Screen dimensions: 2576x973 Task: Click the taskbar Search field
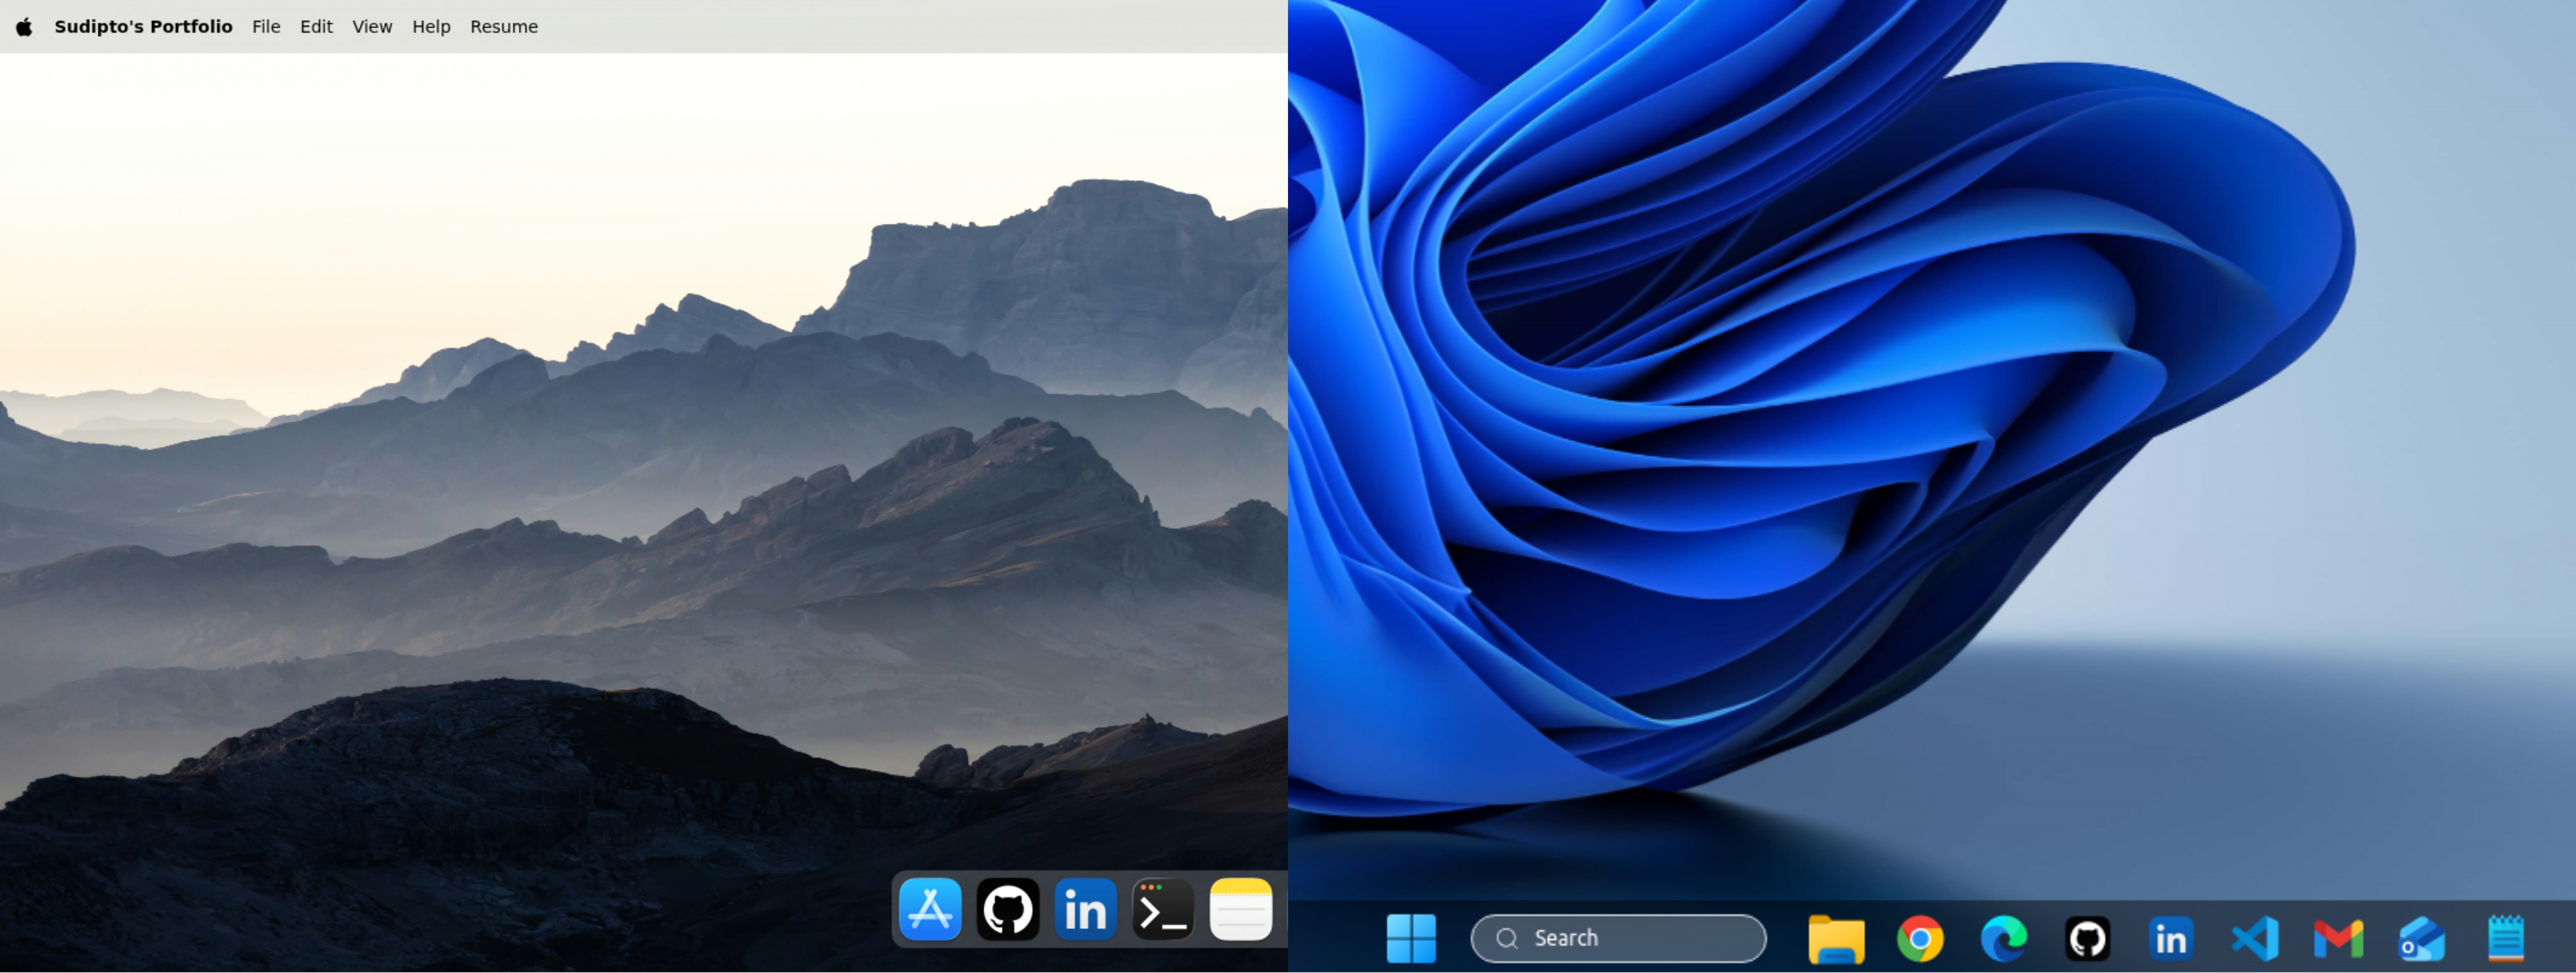pyautogui.click(x=1618, y=938)
